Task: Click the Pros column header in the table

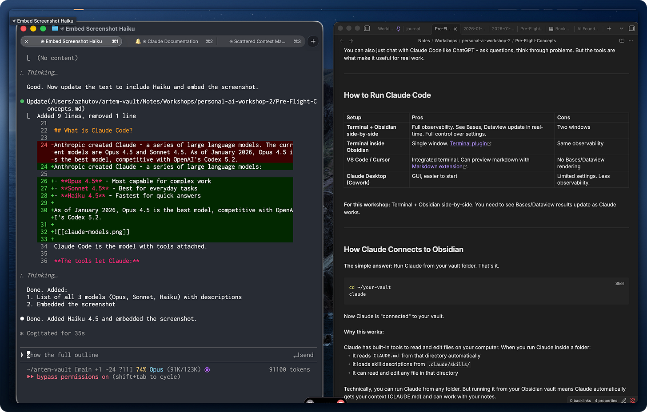Action: point(482,118)
